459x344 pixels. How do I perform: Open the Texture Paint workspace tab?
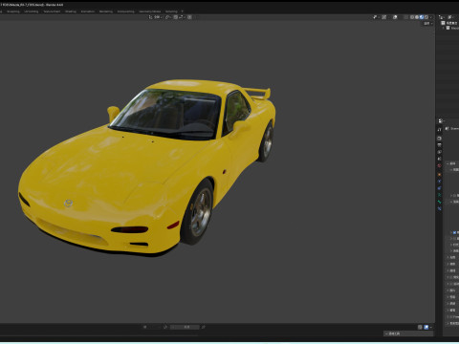(x=52, y=11)
